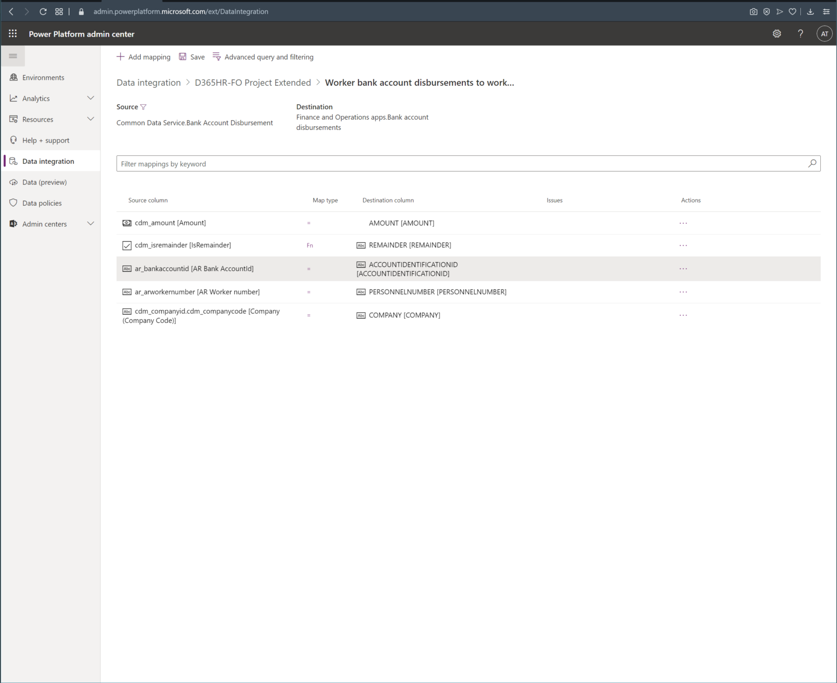Open the AT account avatar

tap(824, 33)
